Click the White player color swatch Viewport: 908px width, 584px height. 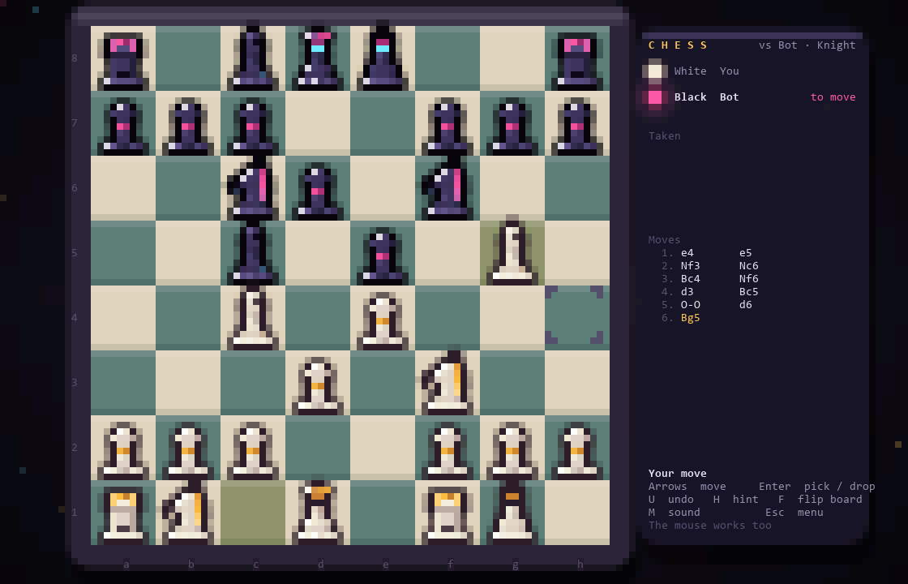655,71
